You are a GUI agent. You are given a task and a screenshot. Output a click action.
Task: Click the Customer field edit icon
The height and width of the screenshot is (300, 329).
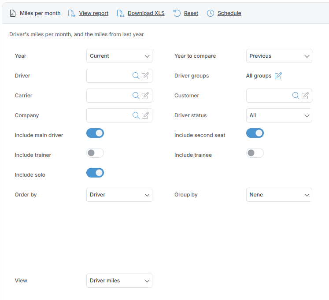click(305, 96)
